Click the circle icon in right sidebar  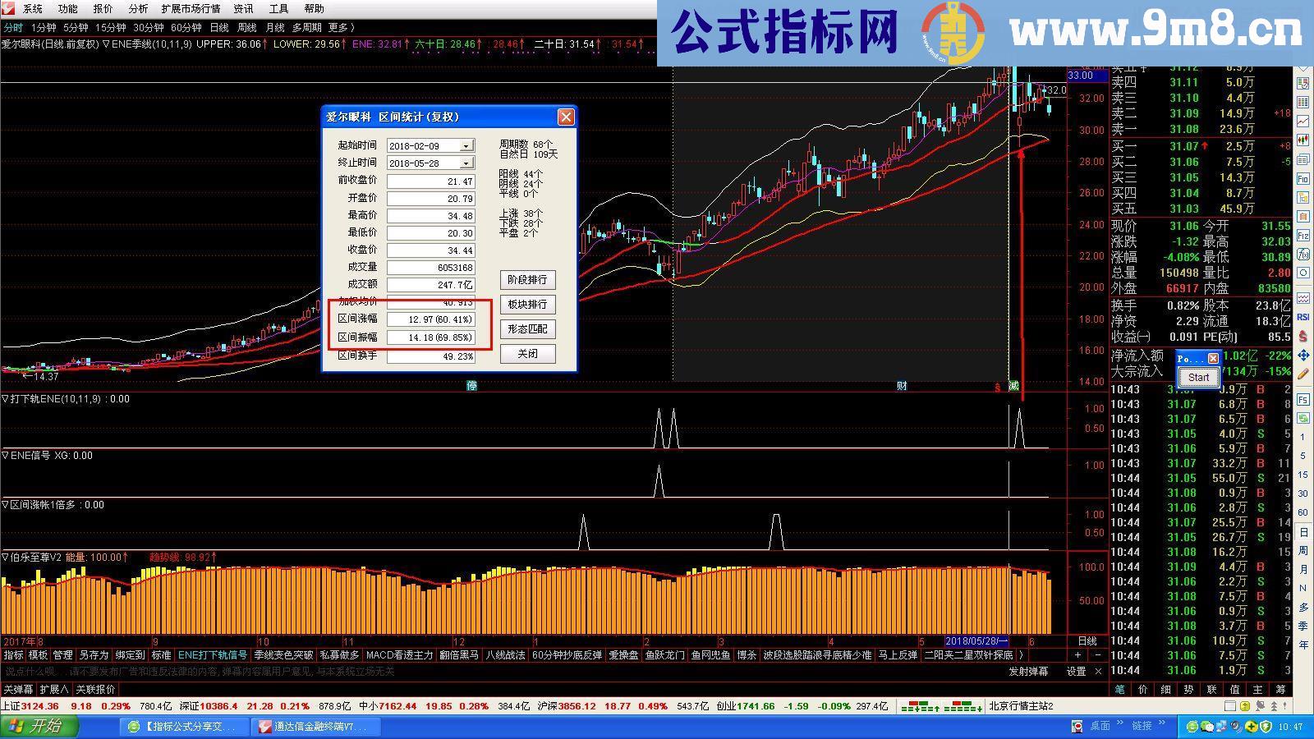tap(1303, 273)
